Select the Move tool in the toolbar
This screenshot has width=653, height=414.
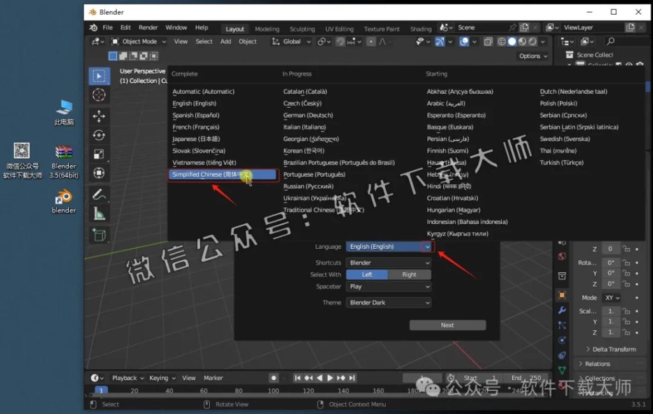[x=99, y=116]
